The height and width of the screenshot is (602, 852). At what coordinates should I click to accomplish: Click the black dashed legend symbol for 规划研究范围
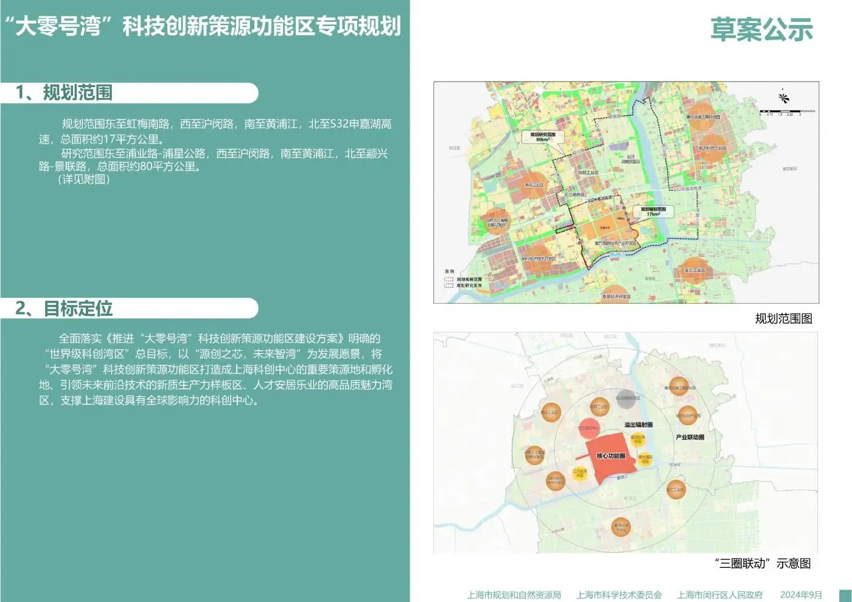pos(450,285)
